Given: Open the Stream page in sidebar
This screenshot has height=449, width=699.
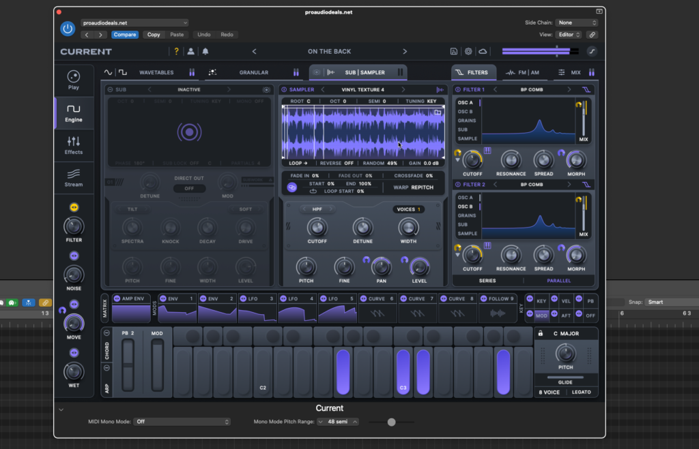Looking at the screenshot, I should pos(74,178).
